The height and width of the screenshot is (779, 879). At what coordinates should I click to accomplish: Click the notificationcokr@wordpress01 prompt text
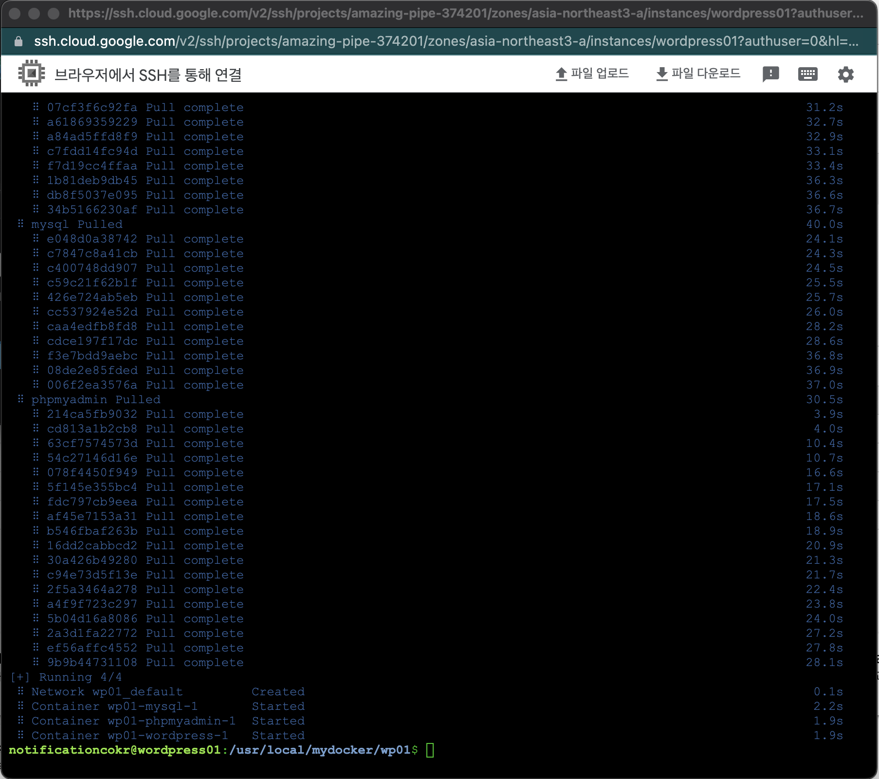(x=115, y=750)
